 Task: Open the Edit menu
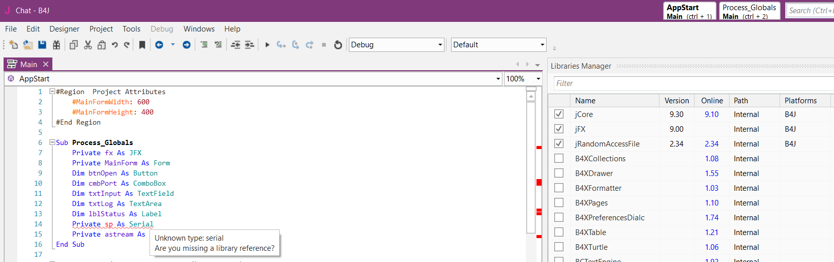(x=33, y=29)
